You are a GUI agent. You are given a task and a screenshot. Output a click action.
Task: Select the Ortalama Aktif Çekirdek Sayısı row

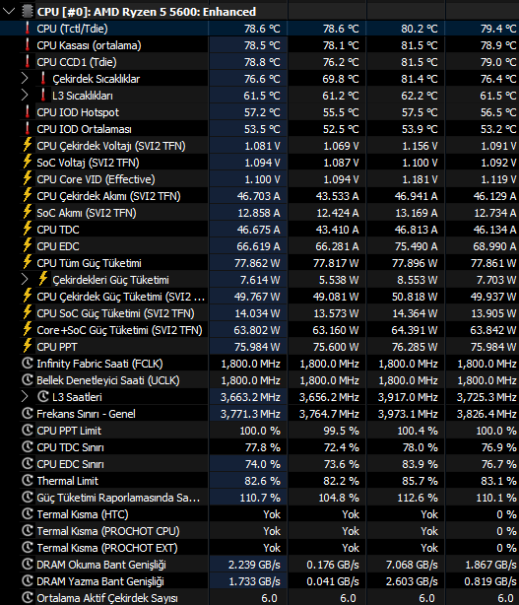point(260,598)
